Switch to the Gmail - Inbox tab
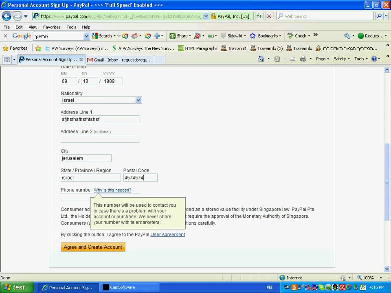This screenshot has width=391, height=293. [x=120, y=60]
